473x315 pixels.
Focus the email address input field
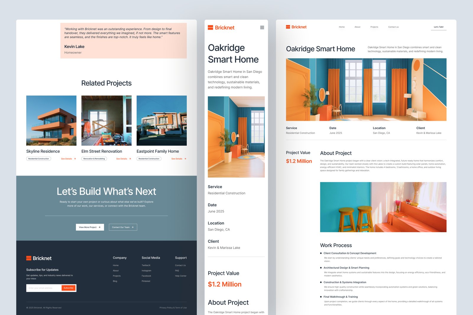tap(43, 288)
